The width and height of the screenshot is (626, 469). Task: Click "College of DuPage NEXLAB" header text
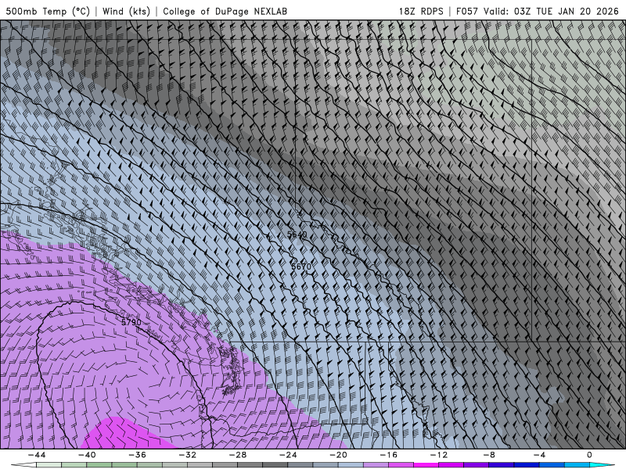coord(225,11)
